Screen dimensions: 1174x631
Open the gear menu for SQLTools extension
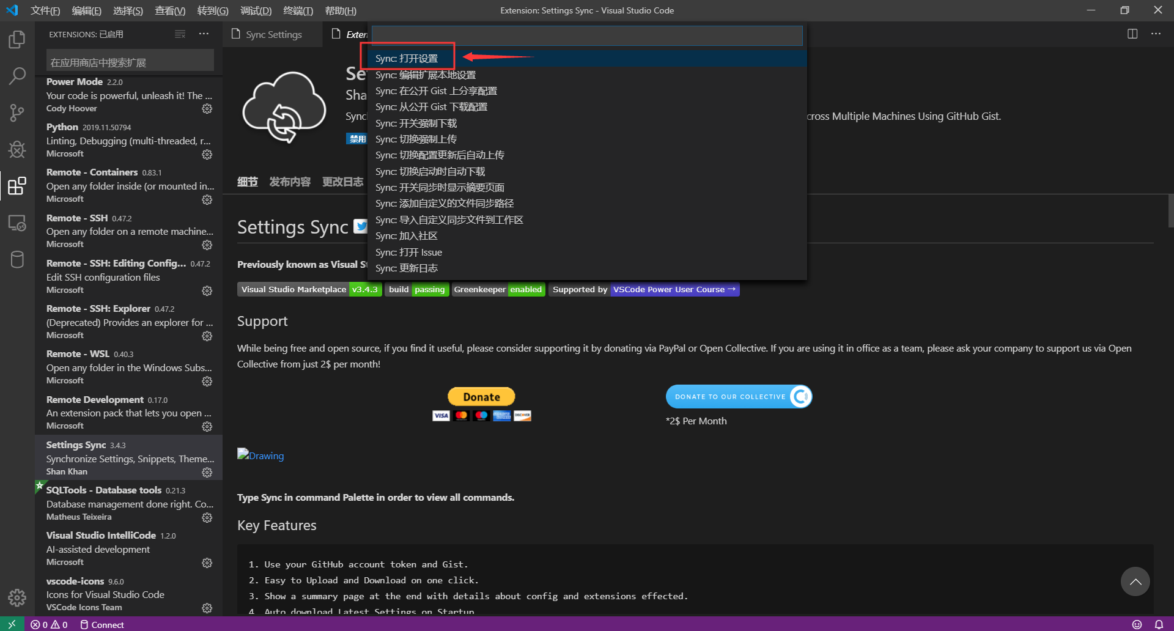coord(207,517)
